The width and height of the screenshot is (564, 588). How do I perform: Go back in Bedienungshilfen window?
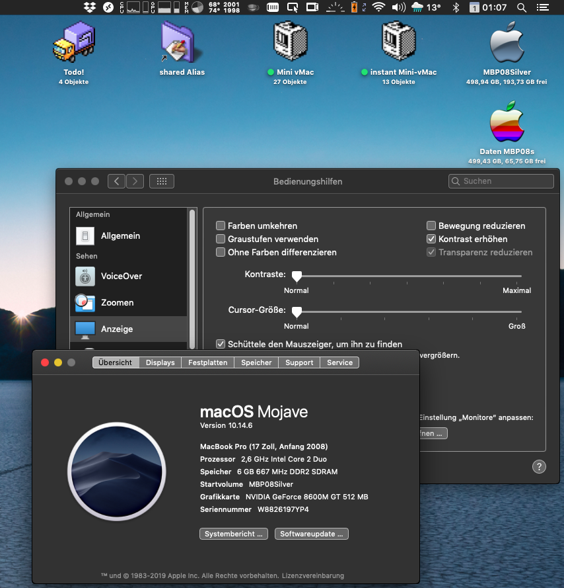(116, 181)
